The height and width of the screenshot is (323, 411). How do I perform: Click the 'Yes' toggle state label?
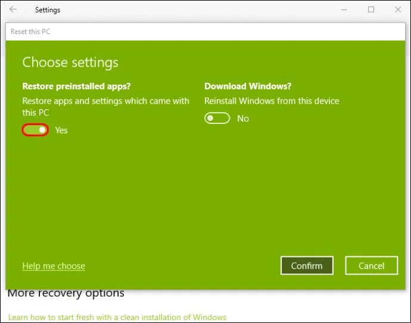61,131
